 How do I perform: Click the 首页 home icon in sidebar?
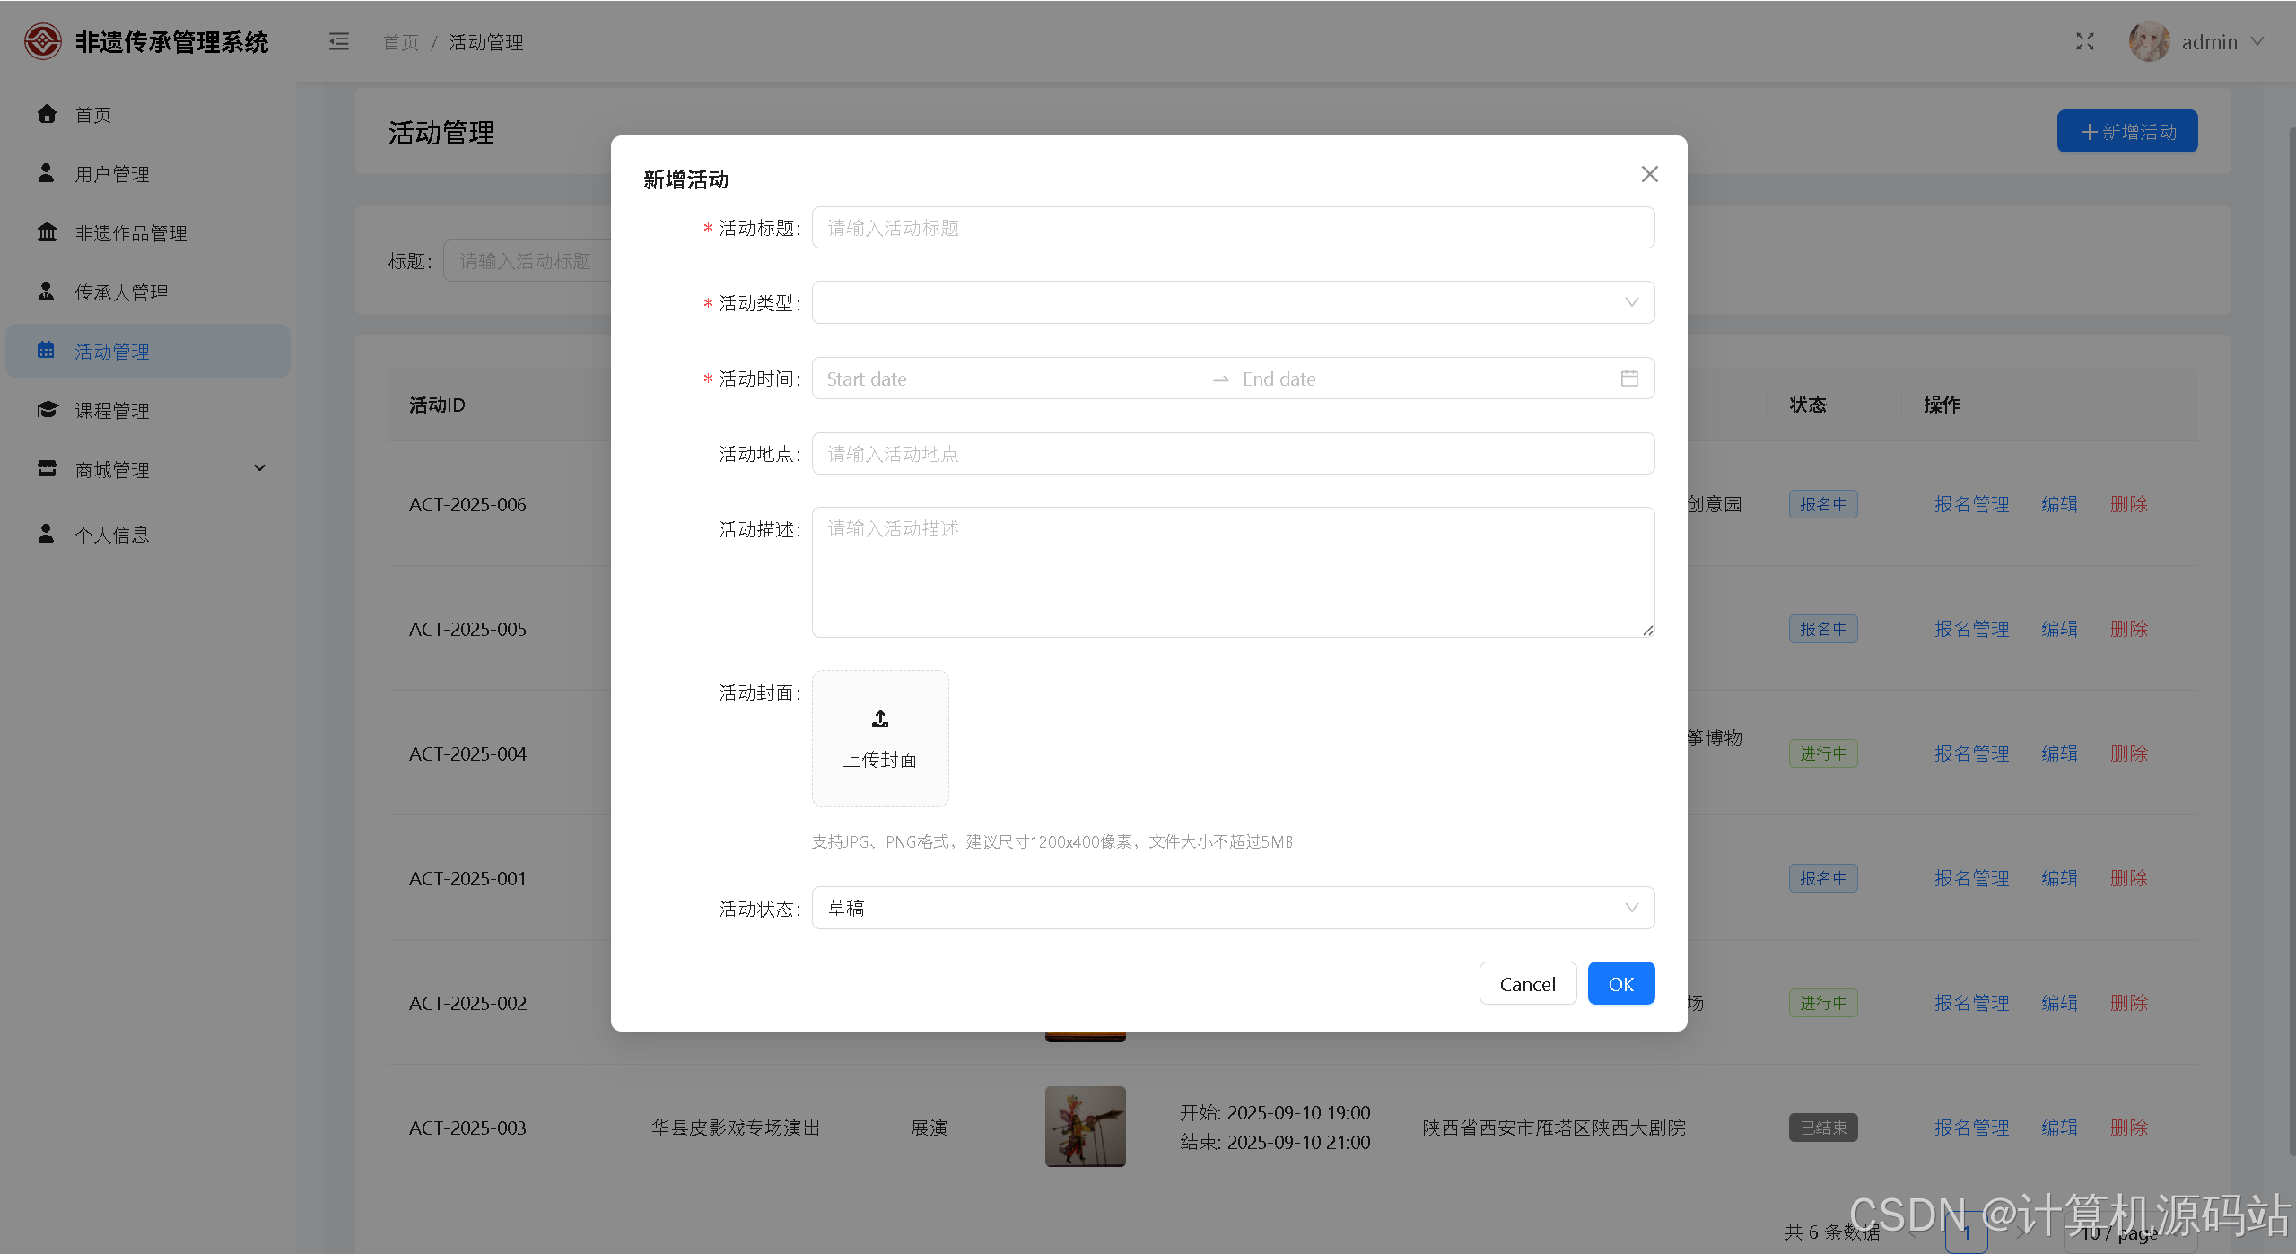click(47, 114)
